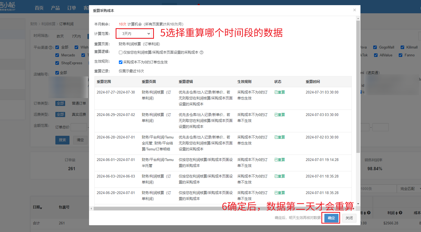Click 财务/平台利润/Temu半托管 page cell
The image size is (421, 232).
157,163
